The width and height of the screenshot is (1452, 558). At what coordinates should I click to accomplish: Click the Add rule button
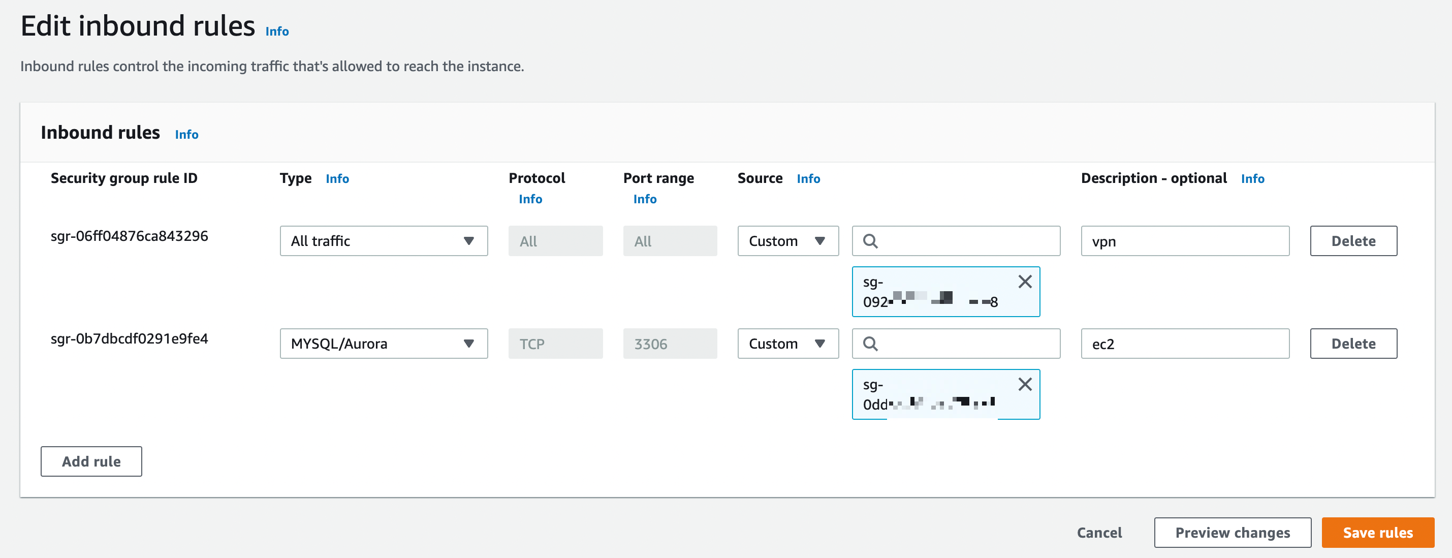pyautogui.click(x=91, y=461)
